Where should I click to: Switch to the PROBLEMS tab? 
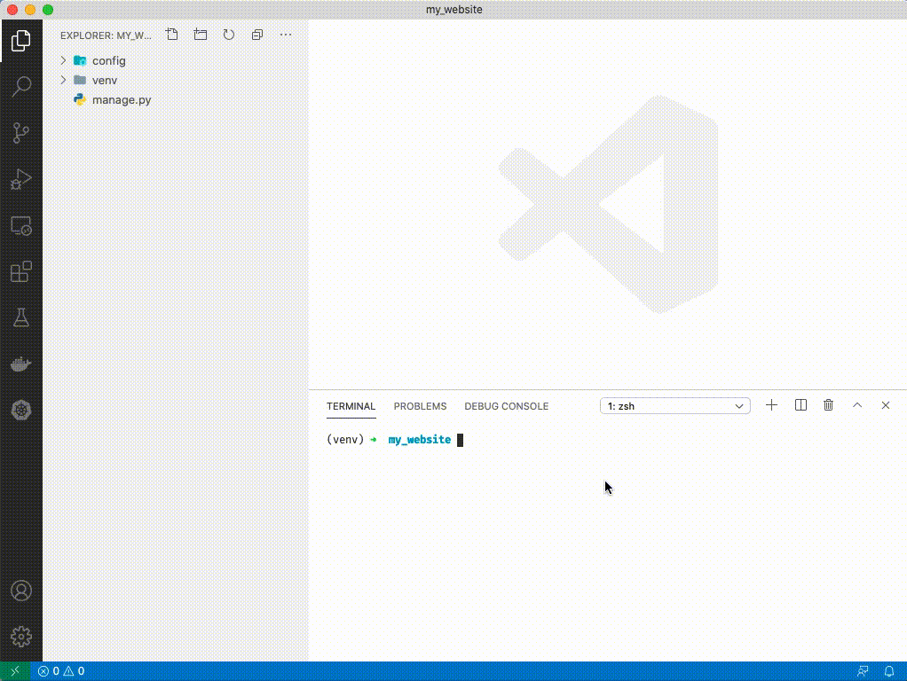(420, 406)
